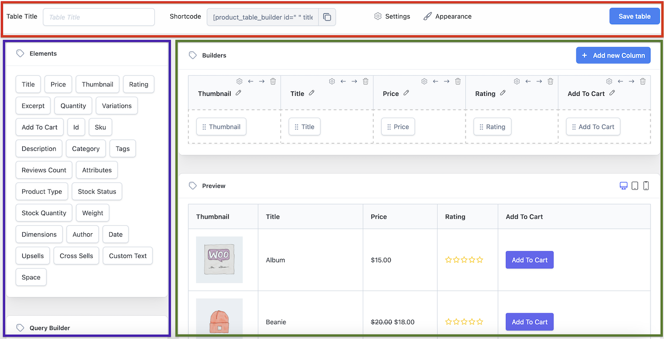Move the Title column left
This screenshot has width=664, height=339.
pos(343,81)
